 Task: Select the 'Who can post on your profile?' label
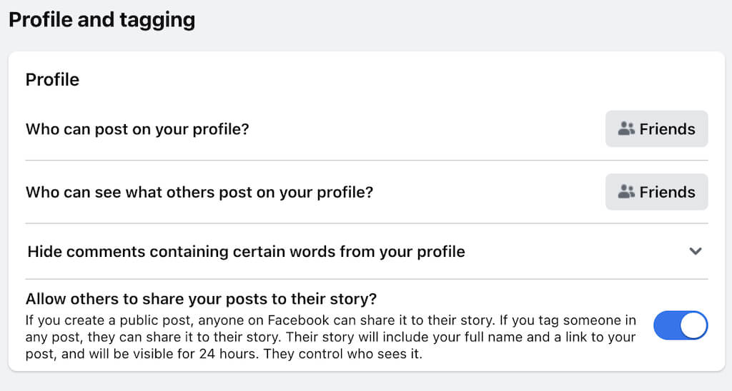(137, 129)
